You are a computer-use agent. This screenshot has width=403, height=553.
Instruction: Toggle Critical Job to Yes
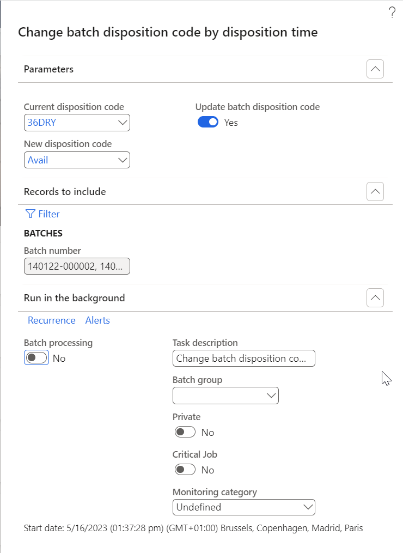coord(185,469)
